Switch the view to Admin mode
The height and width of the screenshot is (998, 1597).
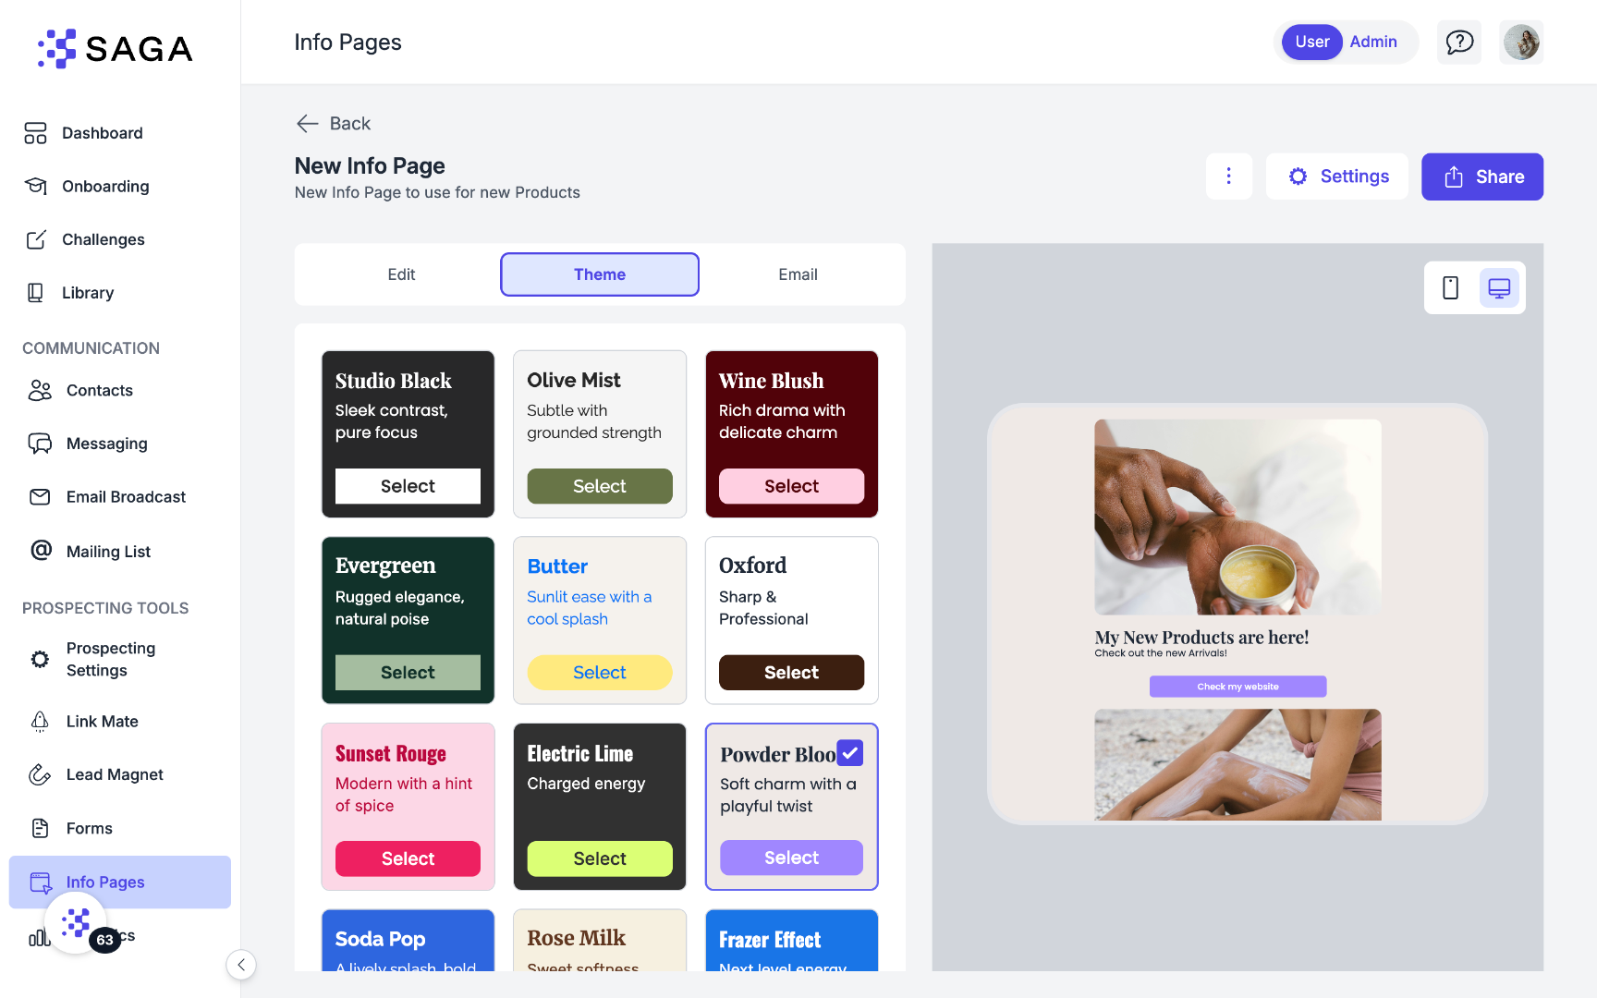point(1373,42)
